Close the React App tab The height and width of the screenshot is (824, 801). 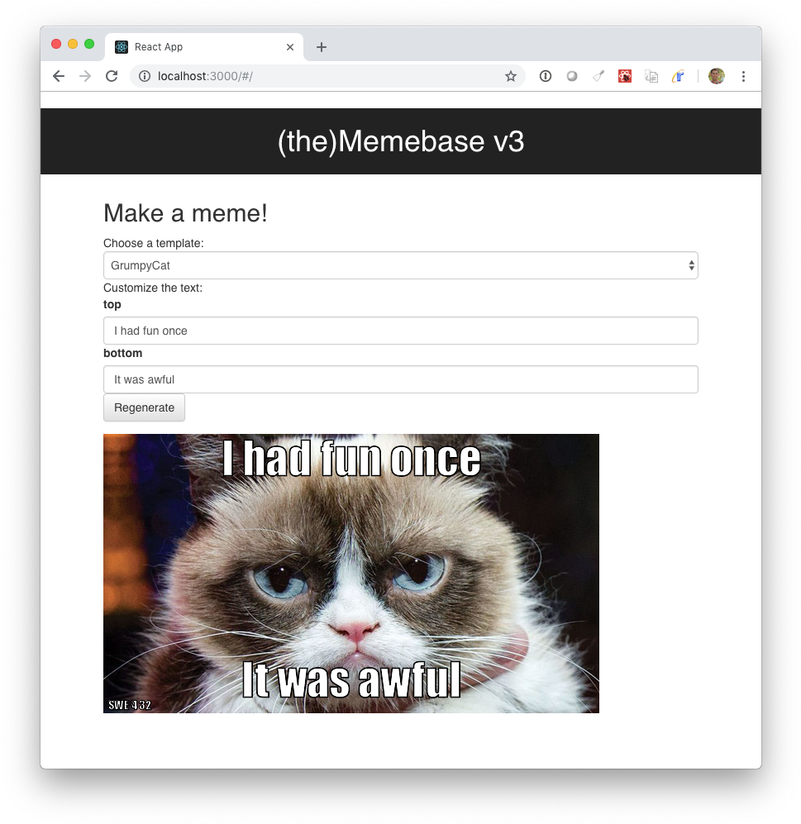click(290, 47)
